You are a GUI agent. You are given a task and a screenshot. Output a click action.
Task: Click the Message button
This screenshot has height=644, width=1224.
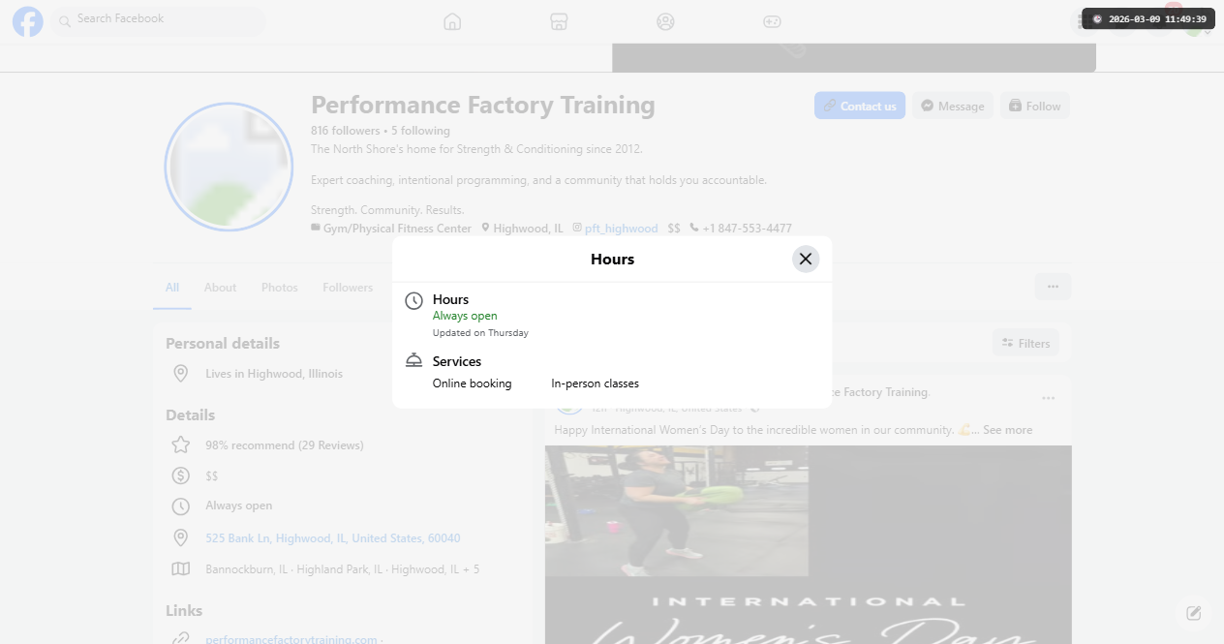coord(953,106)
